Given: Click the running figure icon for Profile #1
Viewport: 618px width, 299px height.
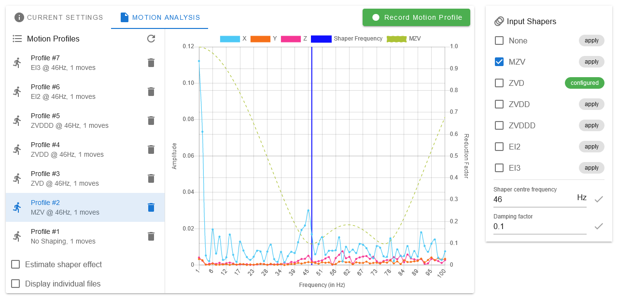Looking at the screenshot, I should 17,236.
